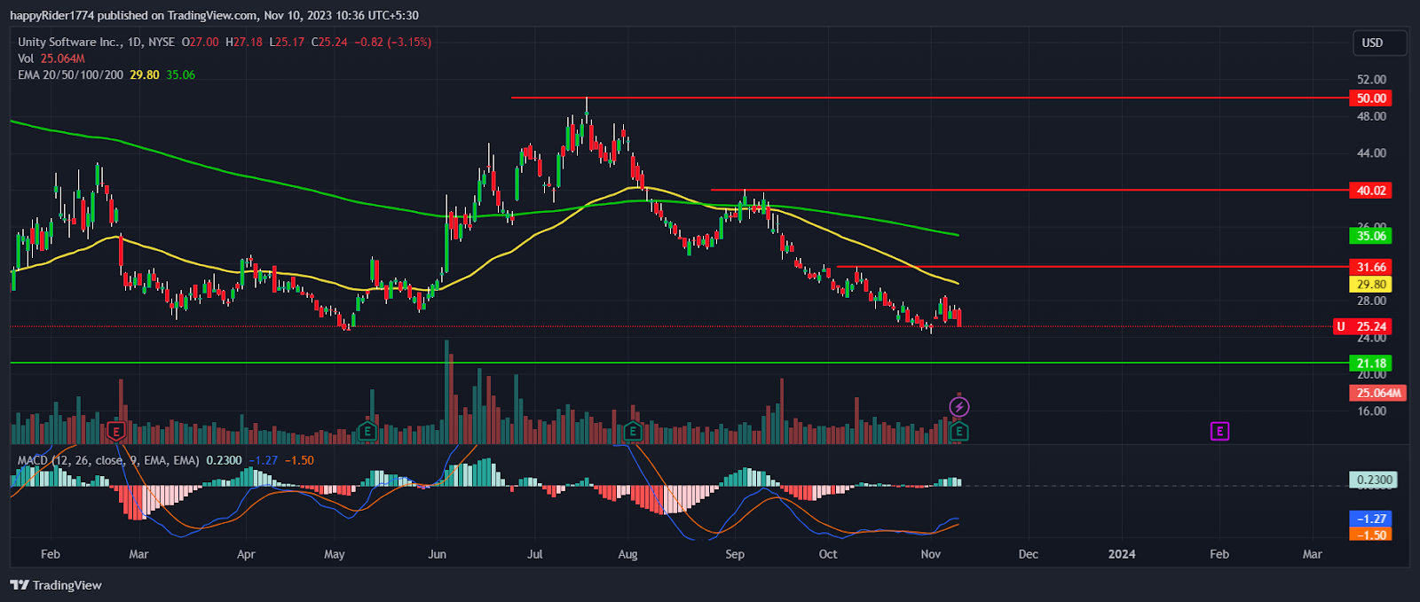Click the Nov label on time axis
The image size is (1420, 602).
(x=930, y=554)
